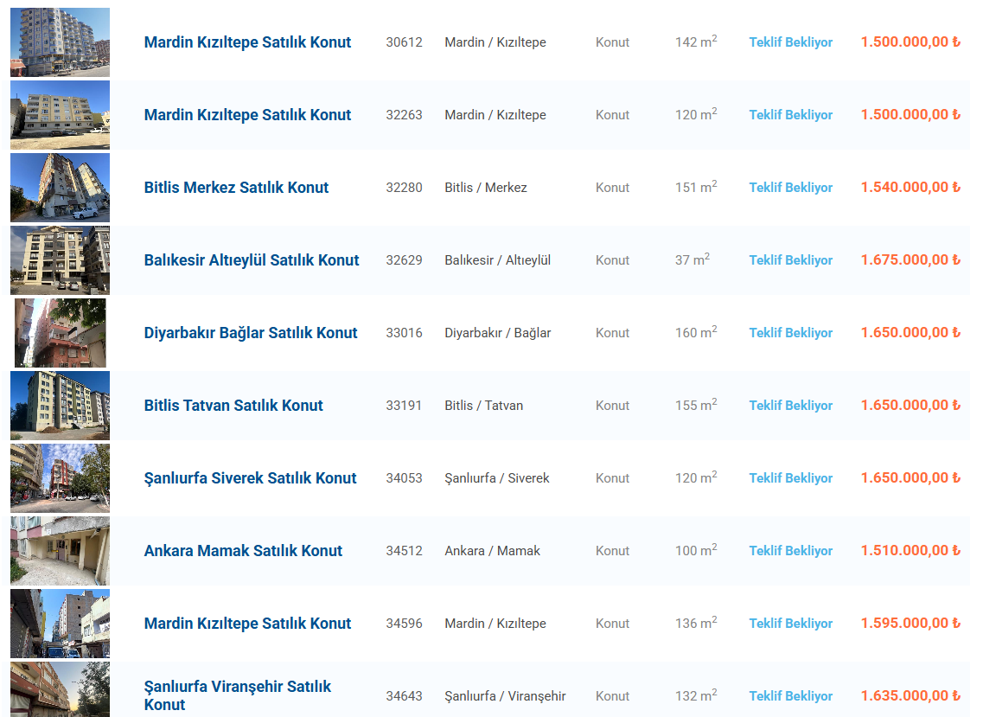Click Teklif Bekliyor for Bitlis Merkez listing
This screenshot has height=717, width=983.
790,188
